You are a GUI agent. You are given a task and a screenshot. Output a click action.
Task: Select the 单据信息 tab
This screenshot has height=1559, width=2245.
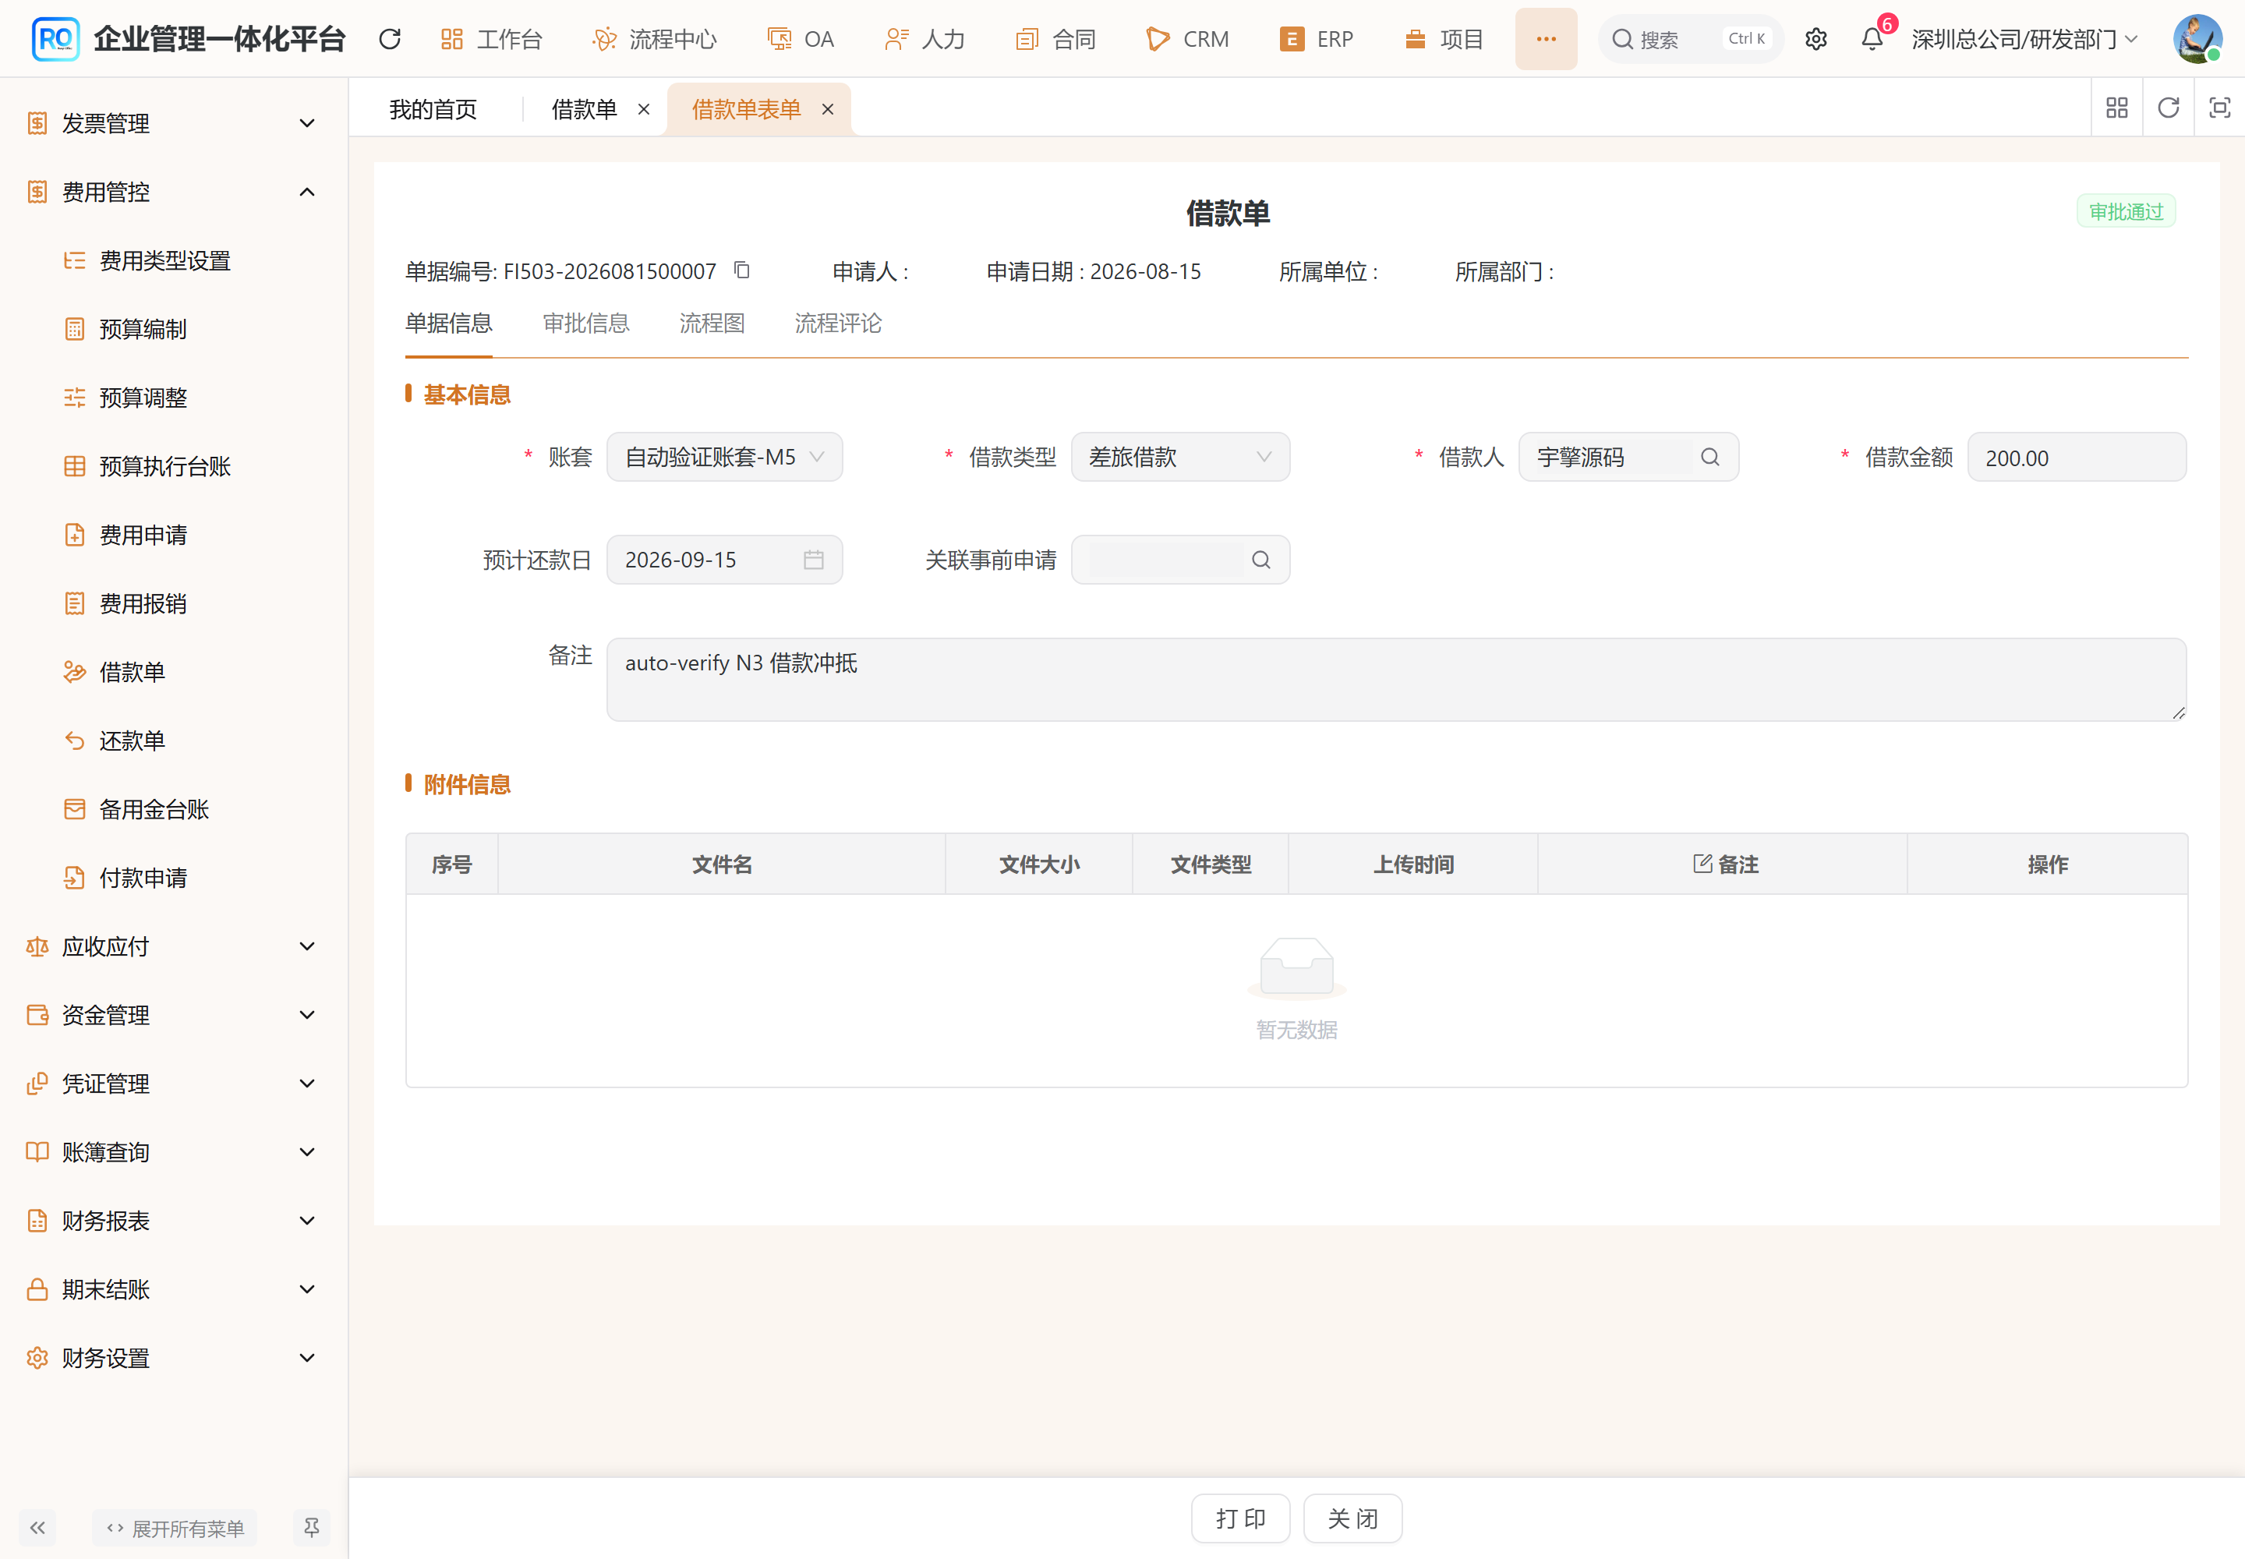448,323
